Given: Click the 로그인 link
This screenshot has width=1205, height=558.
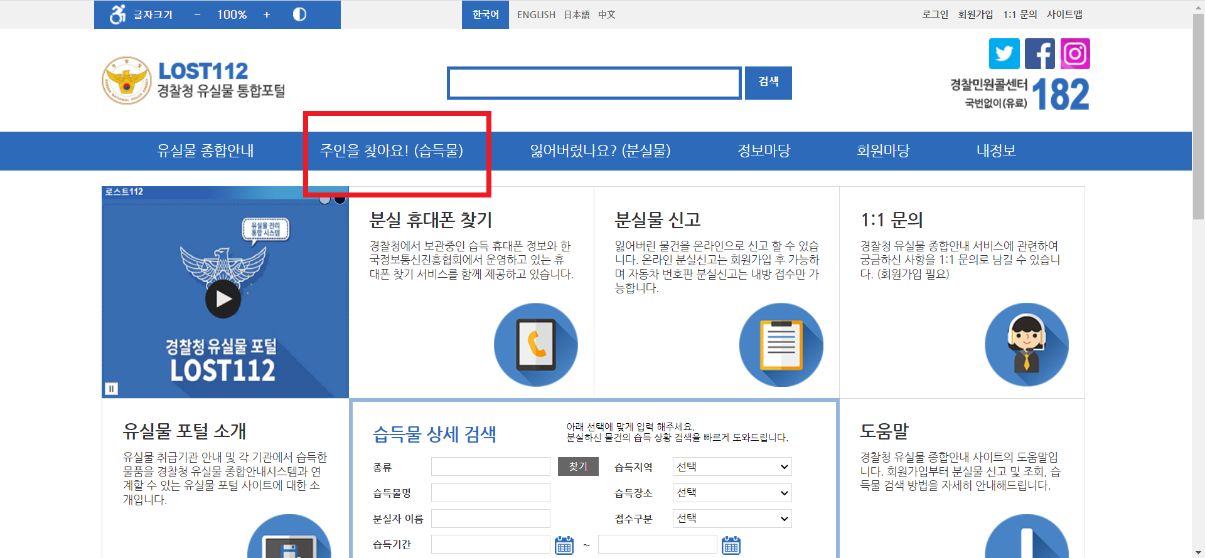Looking at the screenshot, I should [935, 14].
